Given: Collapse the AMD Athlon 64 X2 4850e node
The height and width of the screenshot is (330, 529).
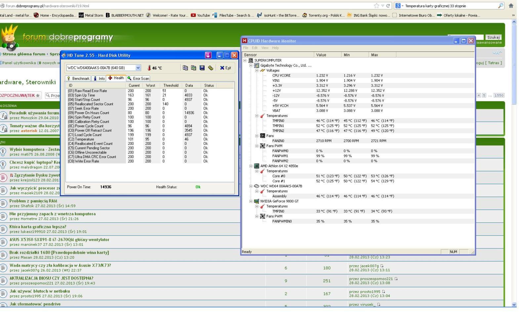Looking at the screenshot, I should coord(251,166).
